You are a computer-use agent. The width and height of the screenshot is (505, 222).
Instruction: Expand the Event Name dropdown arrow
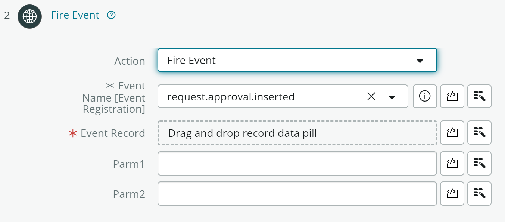[x=392, y=97]
